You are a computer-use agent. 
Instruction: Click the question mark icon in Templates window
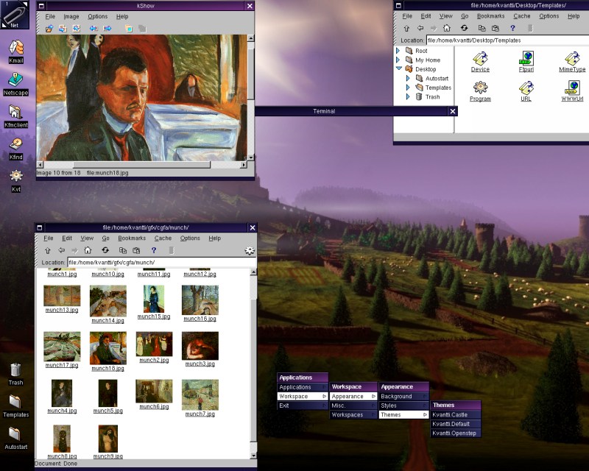[x=512, y=28]
